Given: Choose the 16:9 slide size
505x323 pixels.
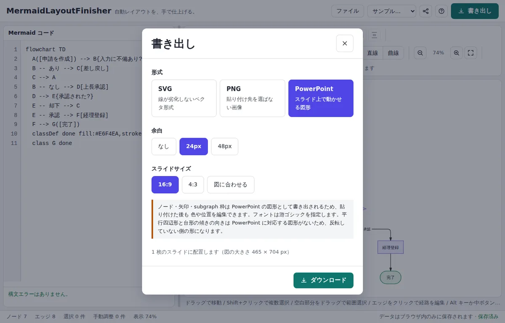Looking at the screenshot, I should pos(165,184).
